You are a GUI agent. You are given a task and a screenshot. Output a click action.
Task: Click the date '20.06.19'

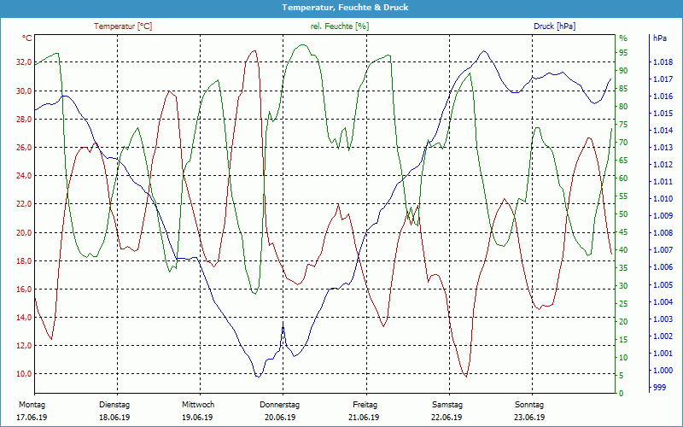(x=280, y=418)
